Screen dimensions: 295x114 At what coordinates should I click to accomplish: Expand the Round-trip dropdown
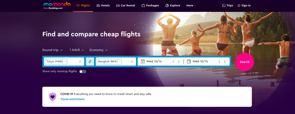click(x=52, y=50)
